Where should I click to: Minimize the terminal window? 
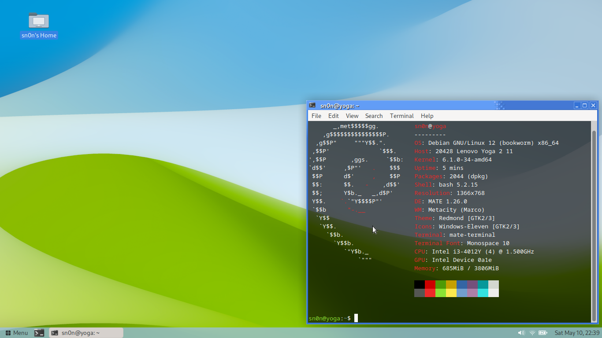(577, 106)
